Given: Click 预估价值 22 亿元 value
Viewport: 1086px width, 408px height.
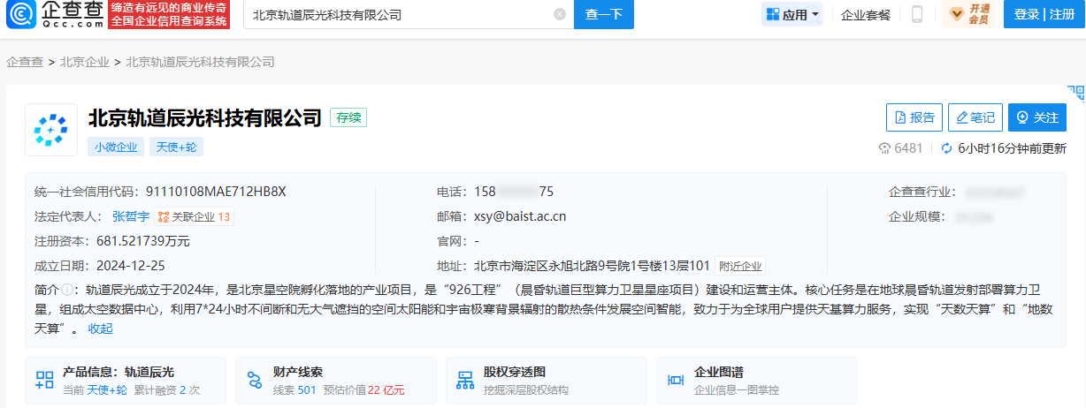Looking at the screenshot, I should [x=363, y=389].
